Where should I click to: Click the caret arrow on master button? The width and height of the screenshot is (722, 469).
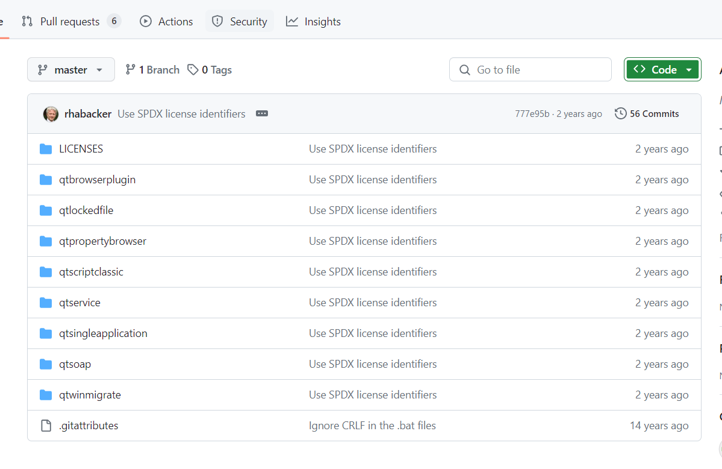click(x=99, y=70)
